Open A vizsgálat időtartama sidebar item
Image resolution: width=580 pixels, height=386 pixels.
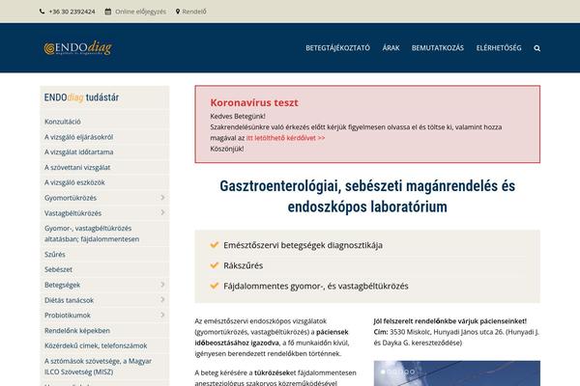coord(79,152)
